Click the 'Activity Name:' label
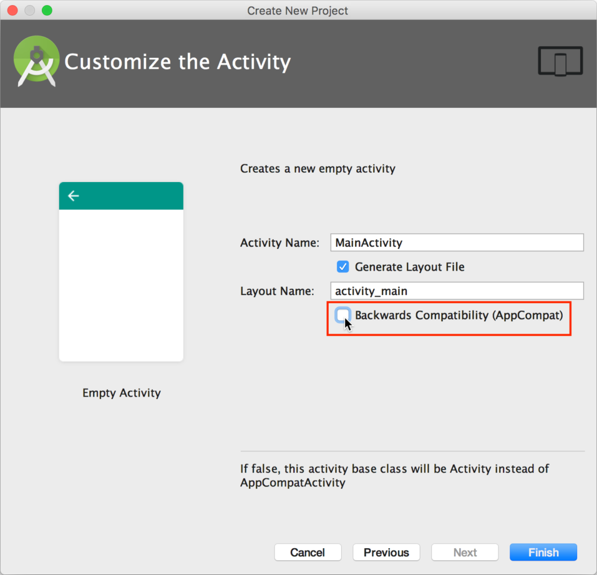597x575 pixels. 280,243
